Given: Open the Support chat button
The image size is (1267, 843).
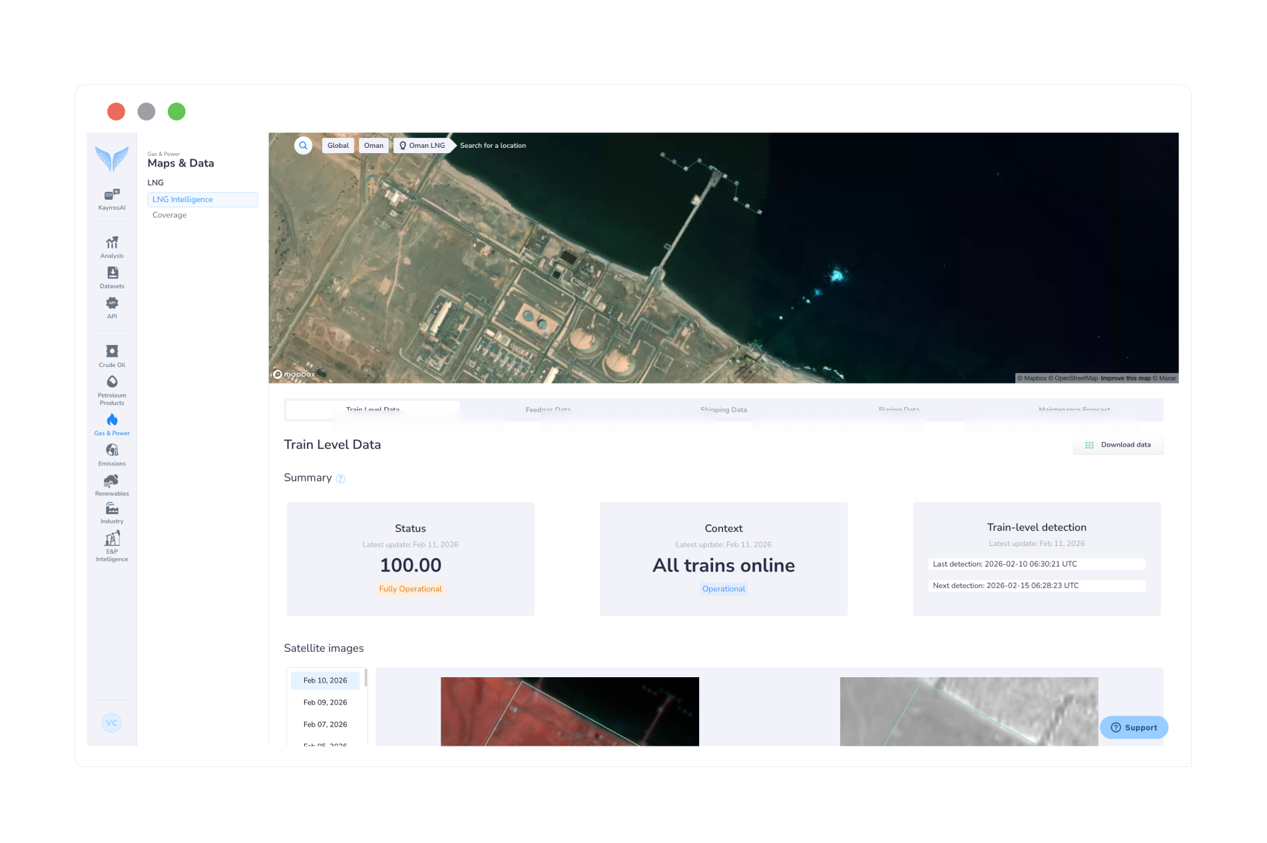Looking at the screenshot, I should [x=1134, y=727].
